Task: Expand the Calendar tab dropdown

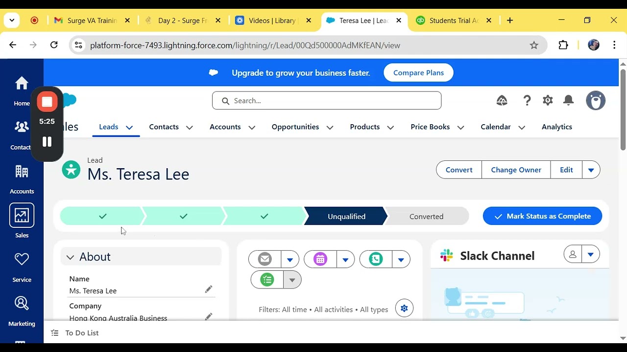Action: coord(522,127)
